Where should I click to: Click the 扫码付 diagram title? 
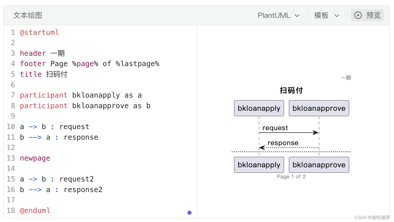[x=291, y=91]
